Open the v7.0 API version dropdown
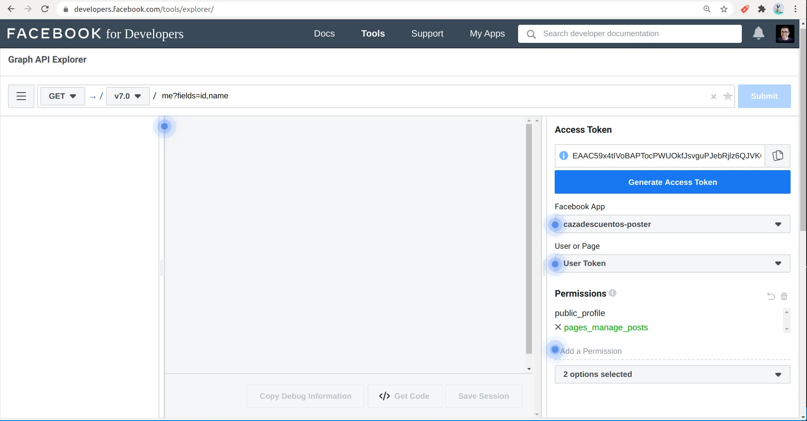807x421 pixels. (x=128, y=96)
